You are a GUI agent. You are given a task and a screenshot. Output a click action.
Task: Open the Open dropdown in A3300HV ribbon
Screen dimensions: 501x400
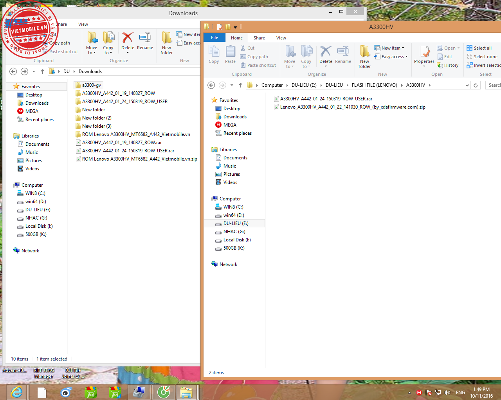[x=448, y=48]
